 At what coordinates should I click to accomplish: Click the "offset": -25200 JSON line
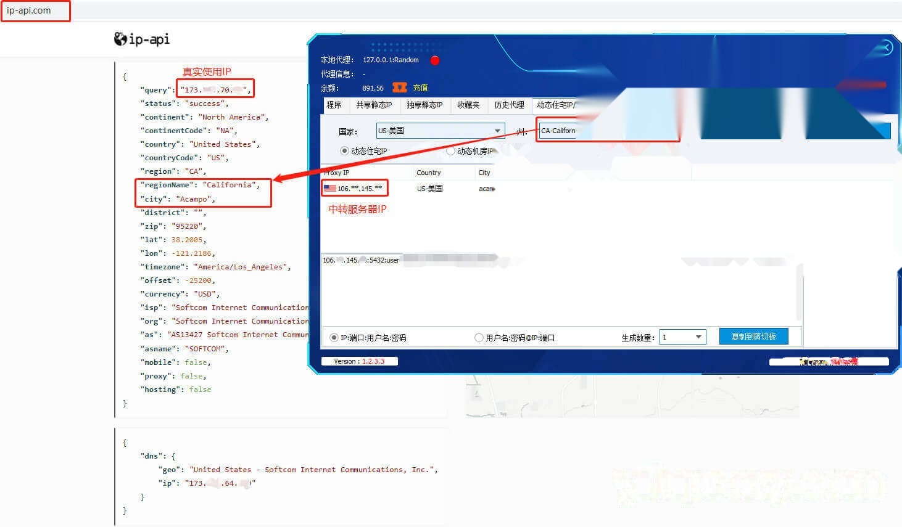(178, 280)
